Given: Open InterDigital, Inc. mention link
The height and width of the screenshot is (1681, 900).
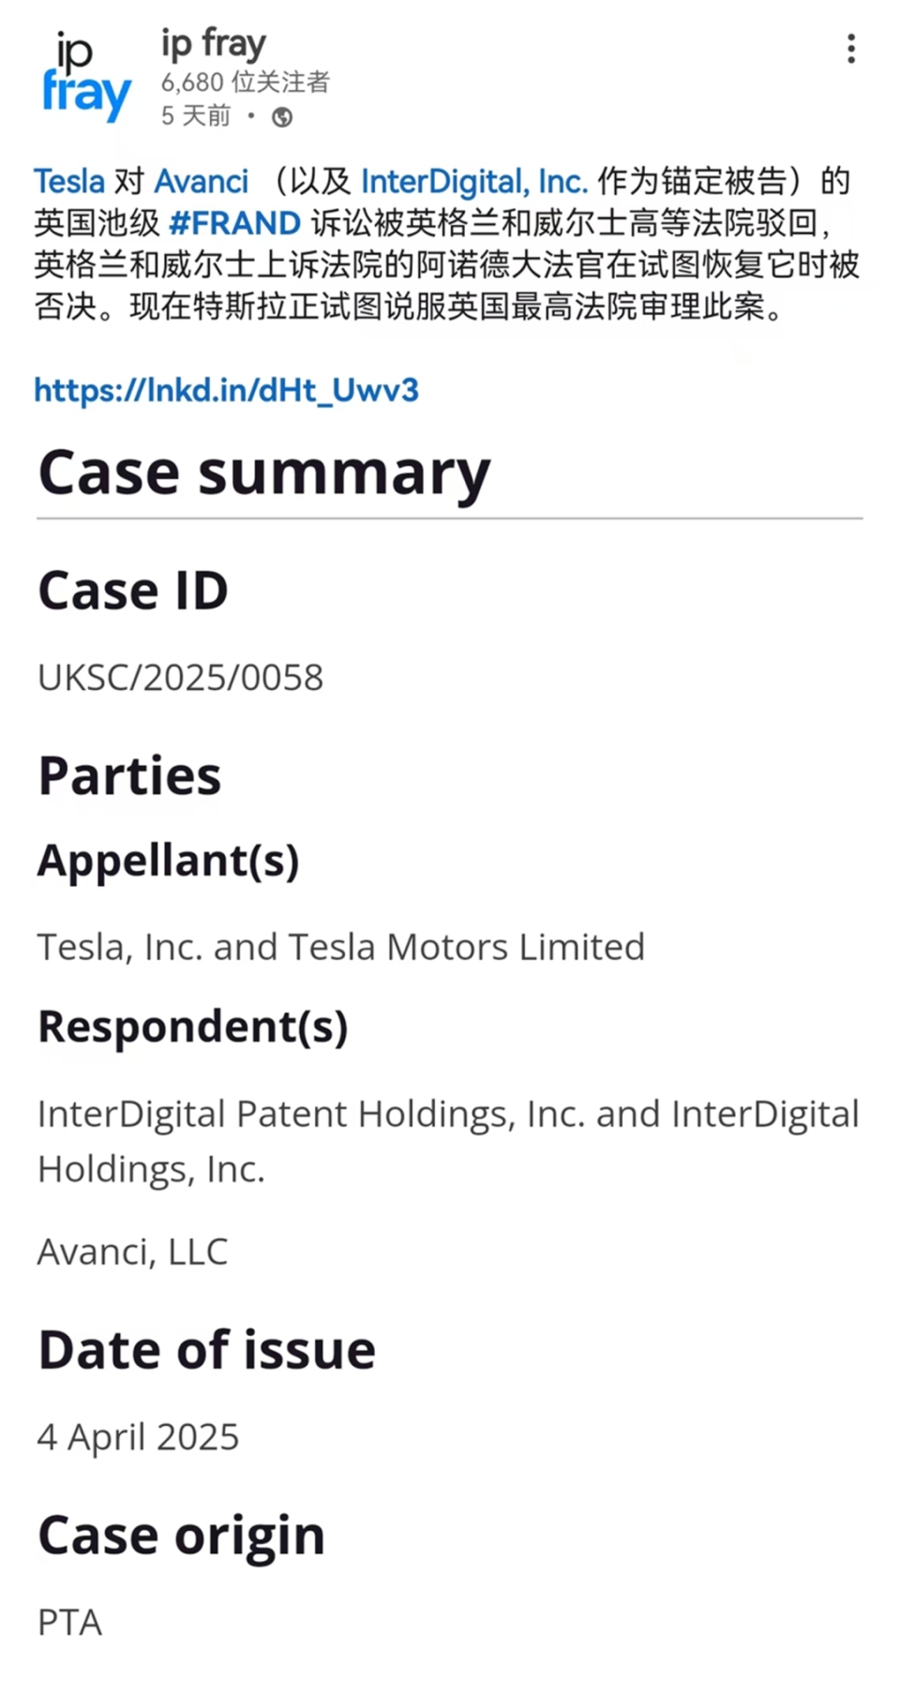Looking at the screenshot, I should click(474, 181).
